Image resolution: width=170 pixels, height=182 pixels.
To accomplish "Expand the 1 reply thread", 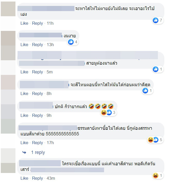I will coord(38,152).
